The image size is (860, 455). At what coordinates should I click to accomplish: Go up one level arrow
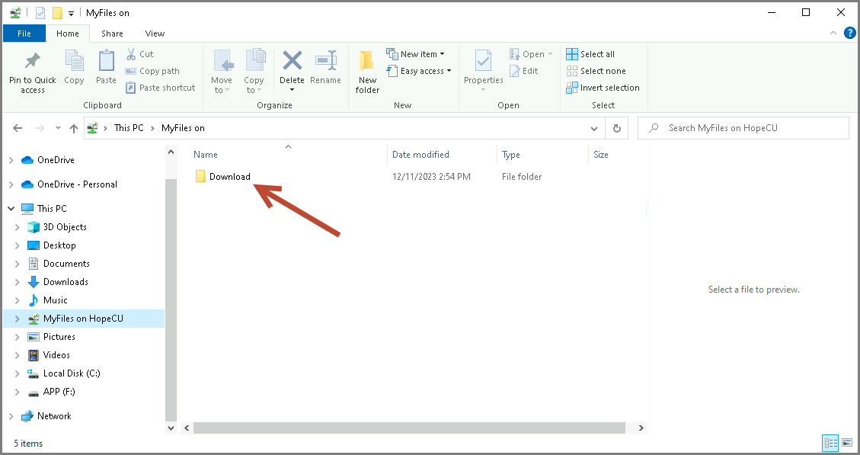pos(73,128)
